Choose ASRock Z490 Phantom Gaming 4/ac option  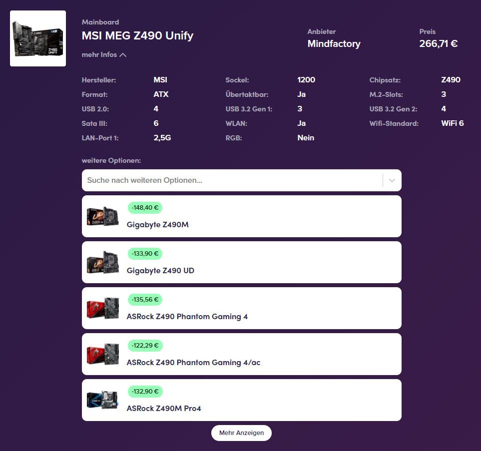[x=241, y=354]
